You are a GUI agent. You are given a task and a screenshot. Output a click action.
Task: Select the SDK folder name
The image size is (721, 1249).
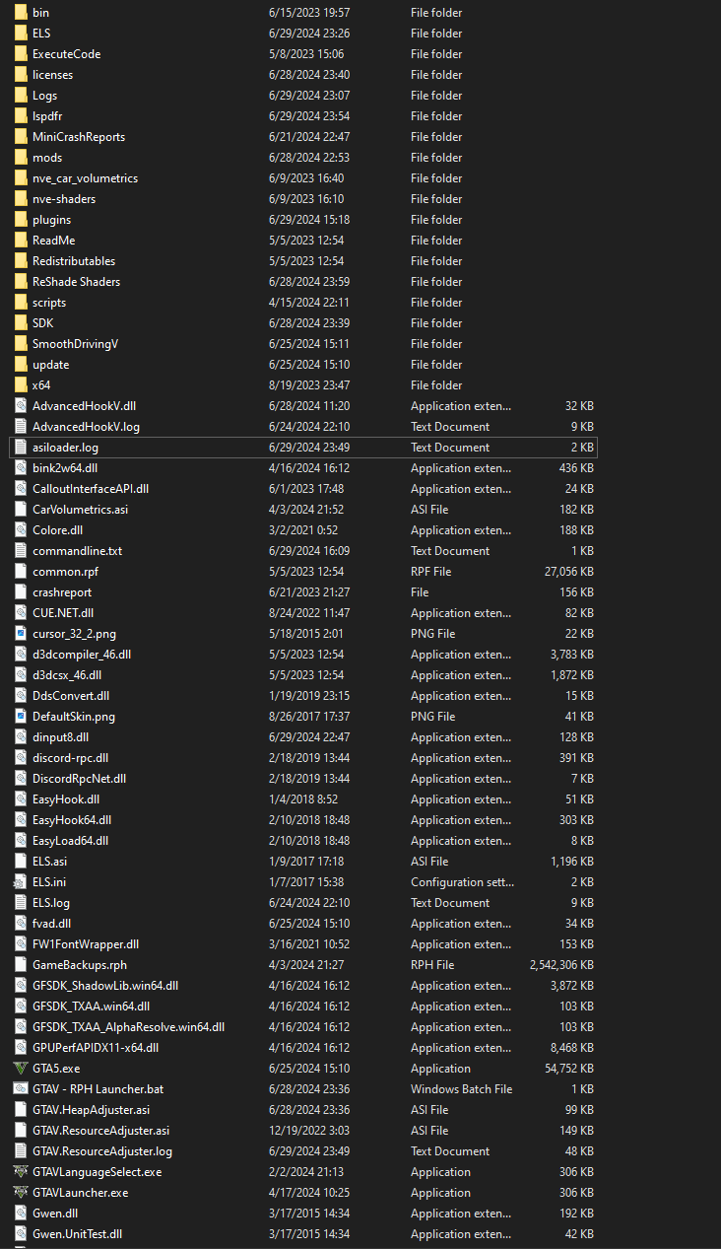[x=43, y=323]
